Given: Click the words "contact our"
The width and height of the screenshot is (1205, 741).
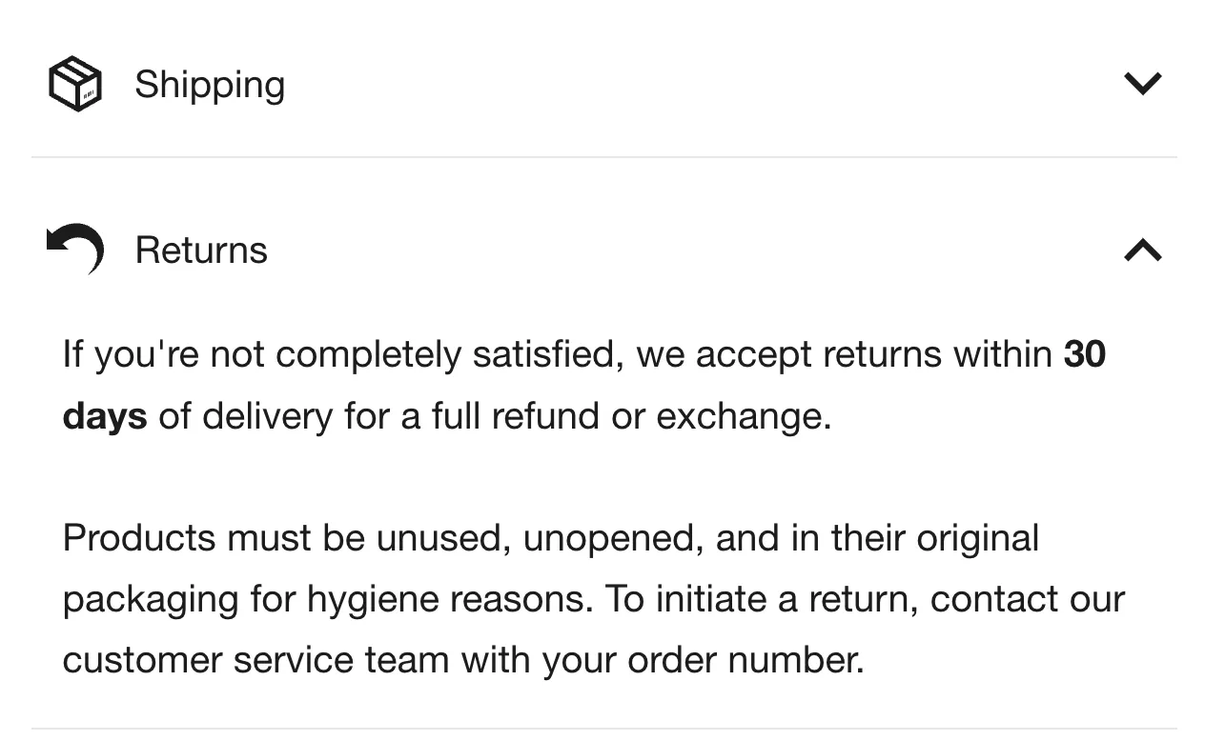Looking at the screenshot, I should 1028,599.
